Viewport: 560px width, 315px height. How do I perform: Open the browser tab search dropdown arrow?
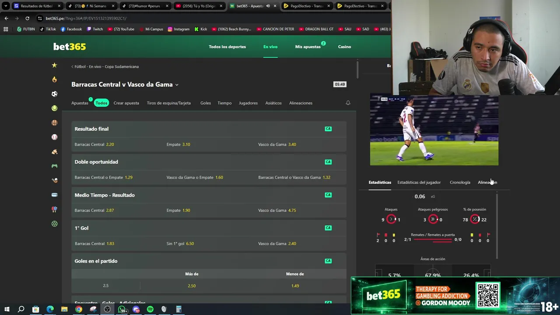click(x=6, y=6)
